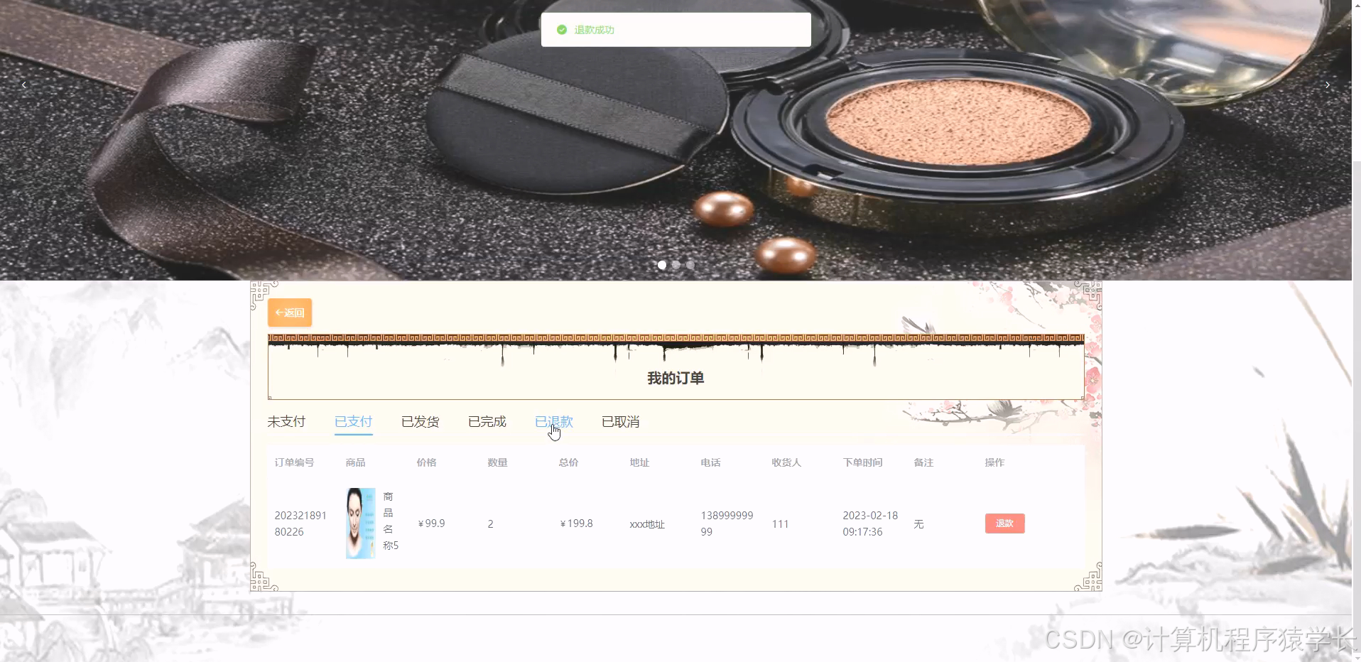Click the 备注 column header

(924, 462)
